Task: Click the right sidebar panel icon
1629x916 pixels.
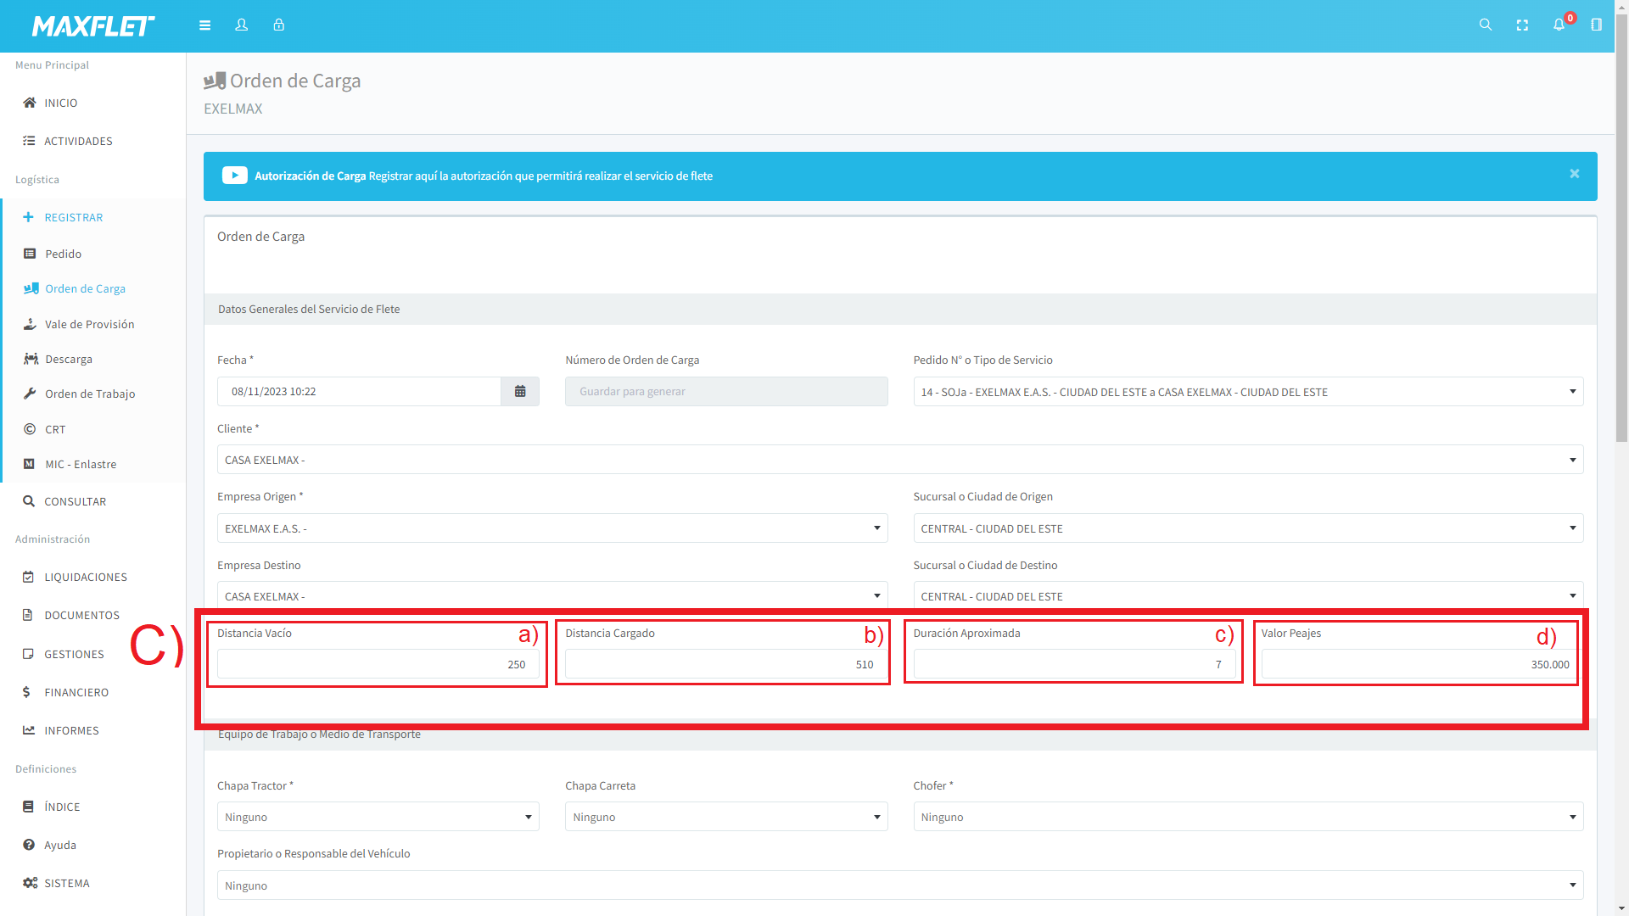Action: (1596, 25)
